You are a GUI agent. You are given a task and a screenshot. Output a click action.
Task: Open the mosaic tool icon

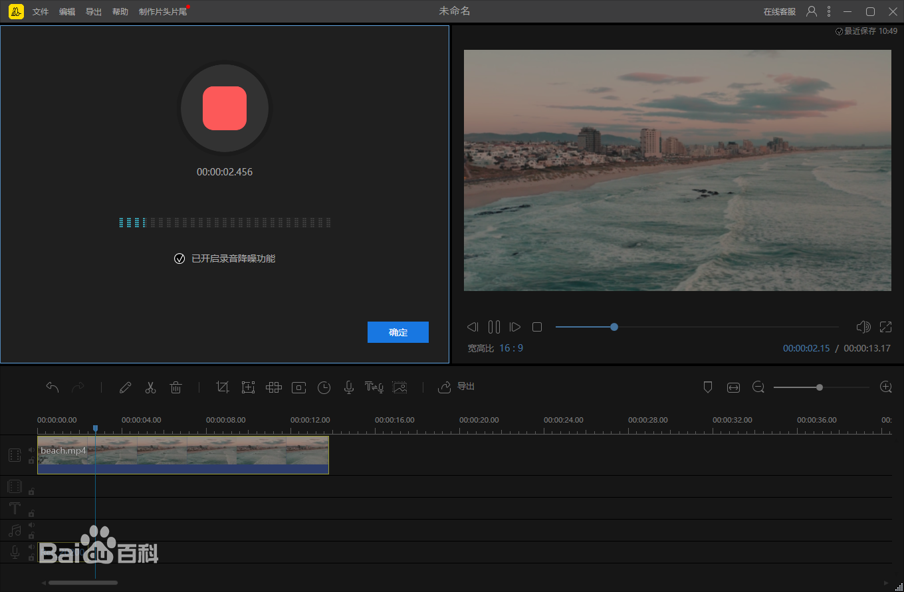pyautogui.click(x=273, y=387)
